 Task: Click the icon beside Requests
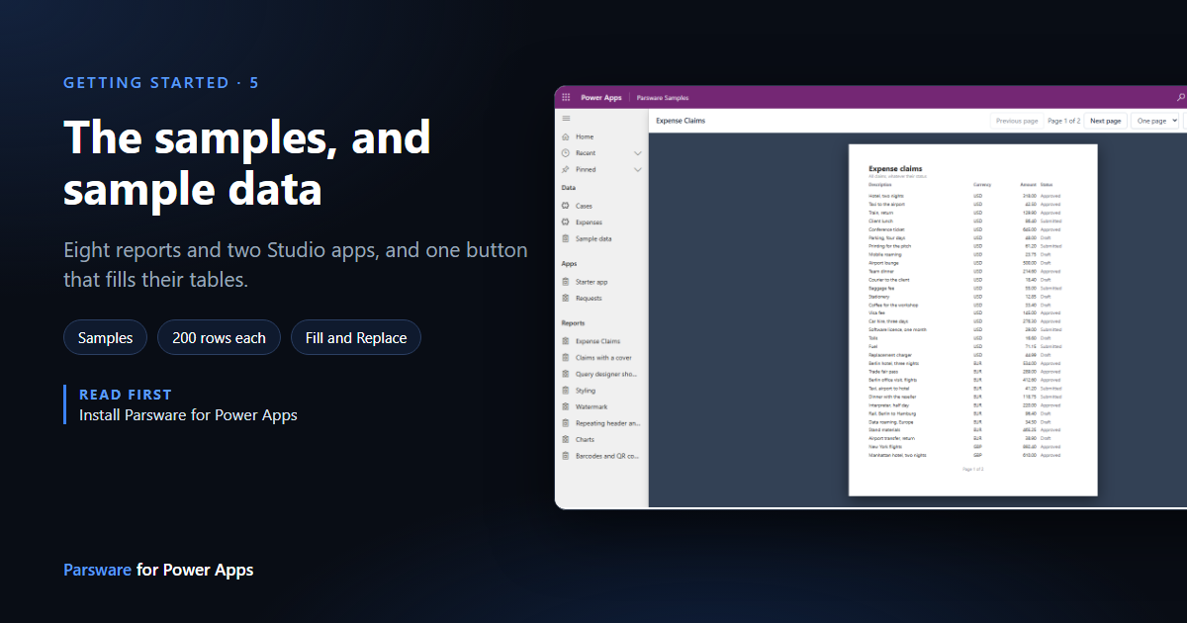coord(565,298)
